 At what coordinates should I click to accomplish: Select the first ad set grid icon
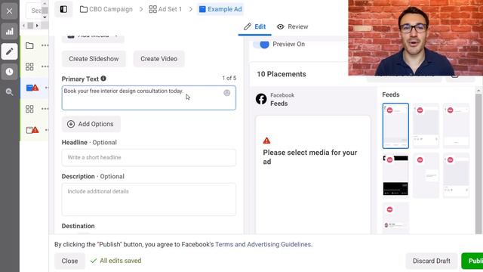click(29, 66)
